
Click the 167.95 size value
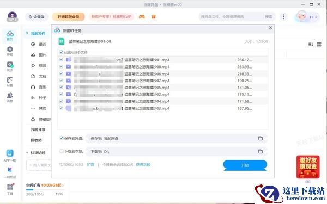(x=245, y=108)
